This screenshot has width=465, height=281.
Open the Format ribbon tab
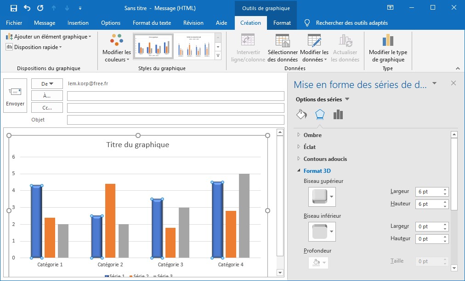[282, 23]
